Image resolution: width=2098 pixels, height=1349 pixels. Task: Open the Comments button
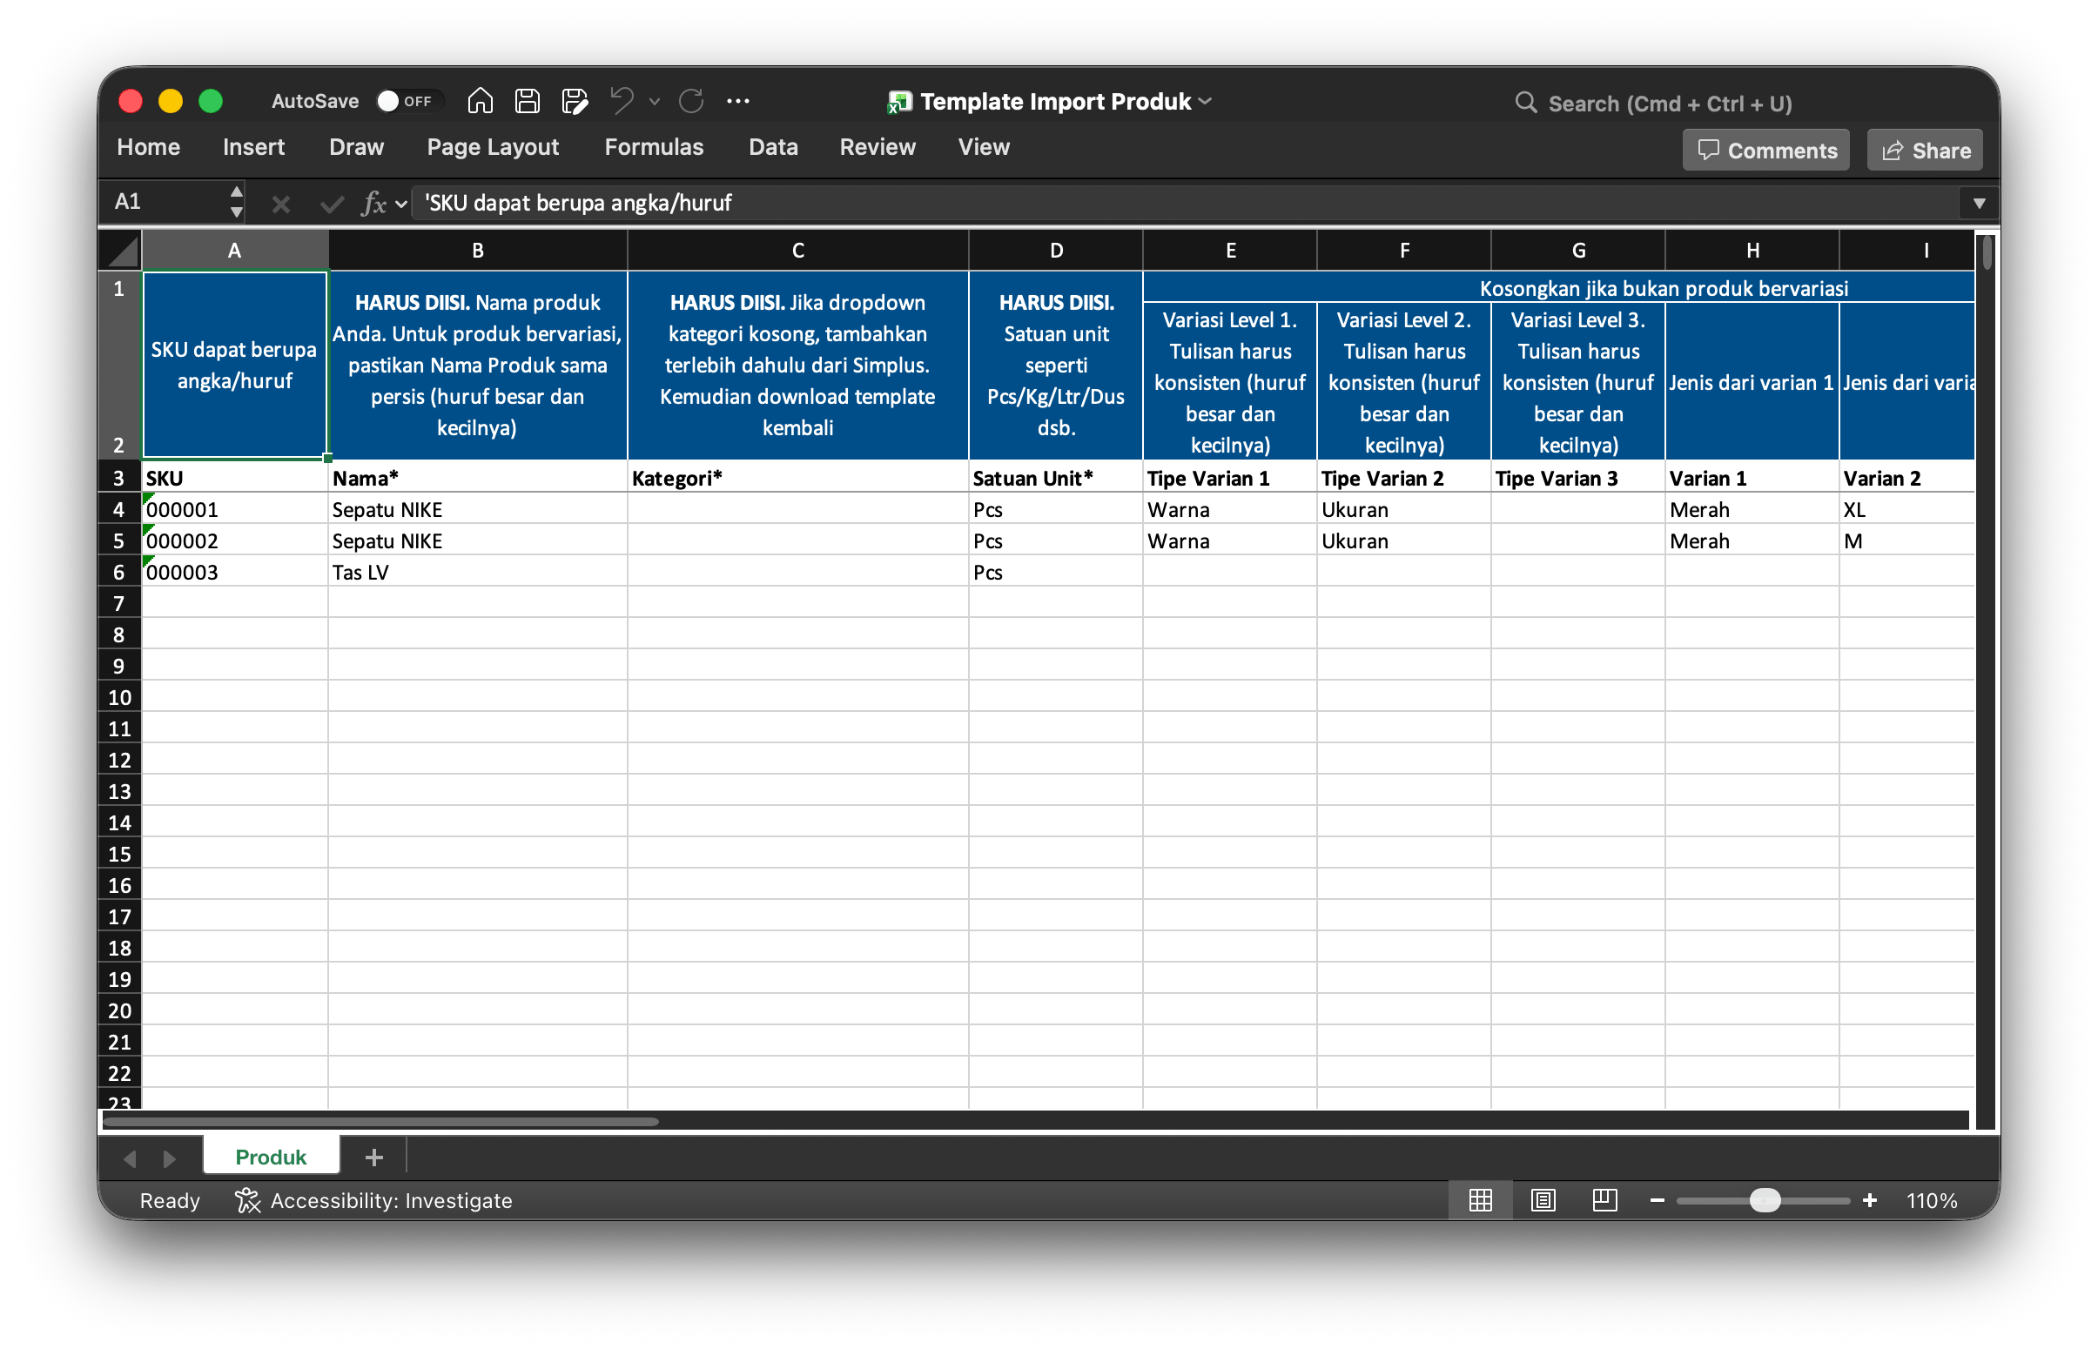click(x=1765, y=151)
